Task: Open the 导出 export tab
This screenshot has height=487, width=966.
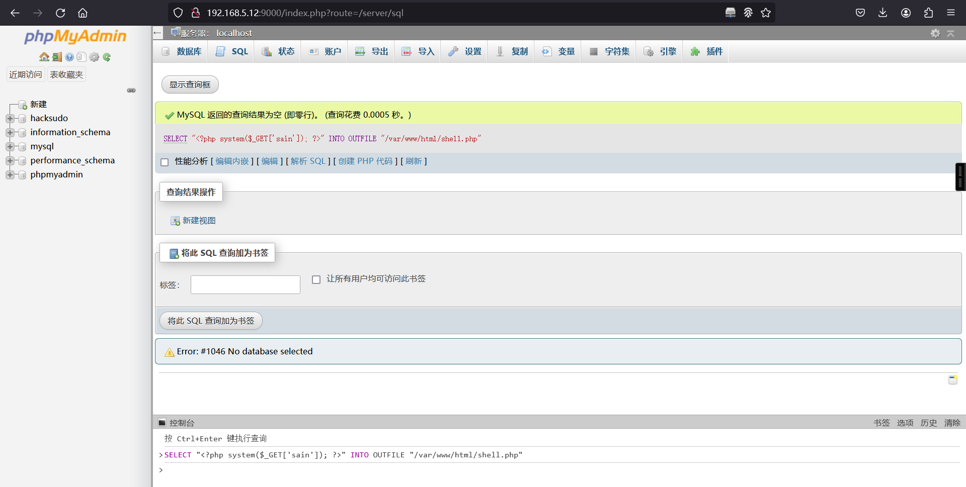Action: pos(371,51)
